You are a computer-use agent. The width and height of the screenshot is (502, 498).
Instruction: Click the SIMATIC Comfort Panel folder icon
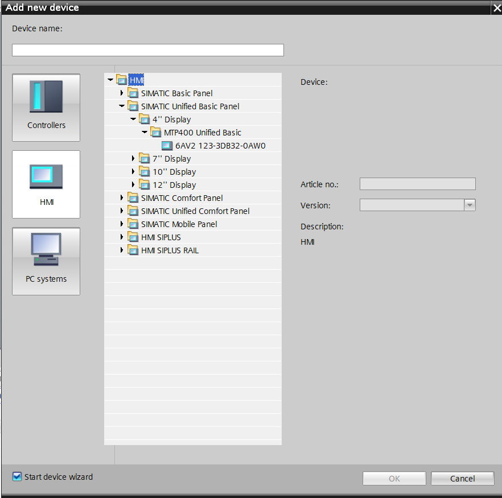(x=133, y=198)
